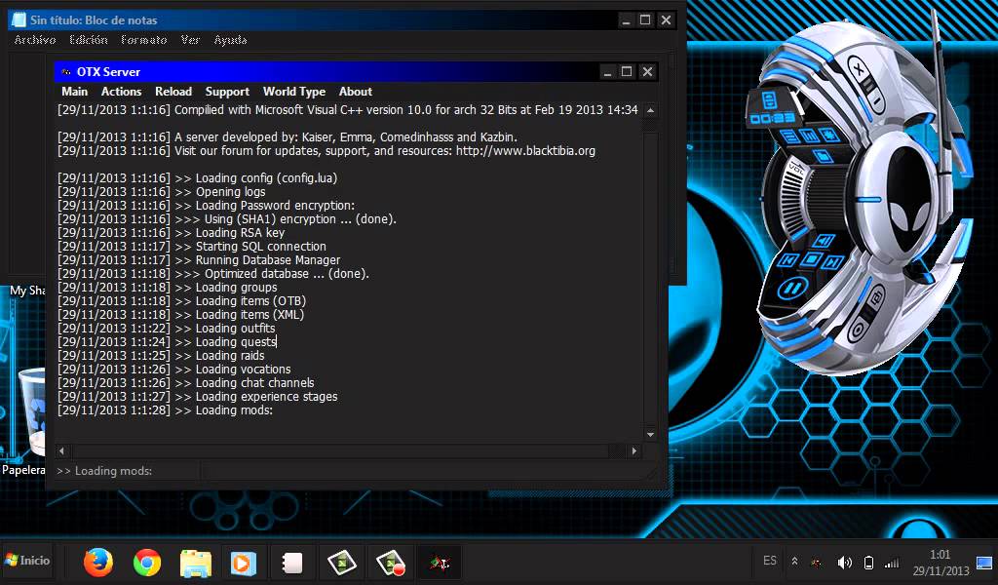Click log line 'Opening logs'
The image size is (998, 585).
point(162,192)
